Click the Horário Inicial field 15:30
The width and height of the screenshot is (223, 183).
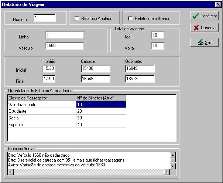click(49, 68)
